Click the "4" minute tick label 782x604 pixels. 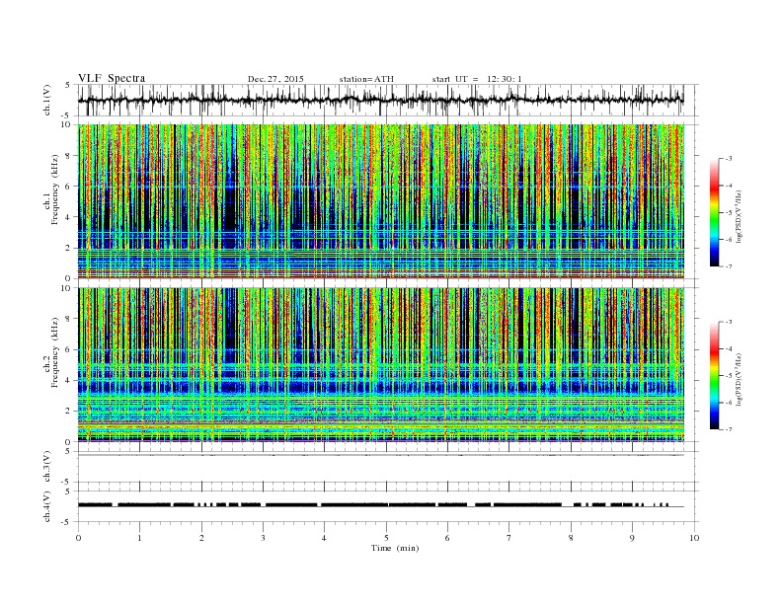point(324,538)
